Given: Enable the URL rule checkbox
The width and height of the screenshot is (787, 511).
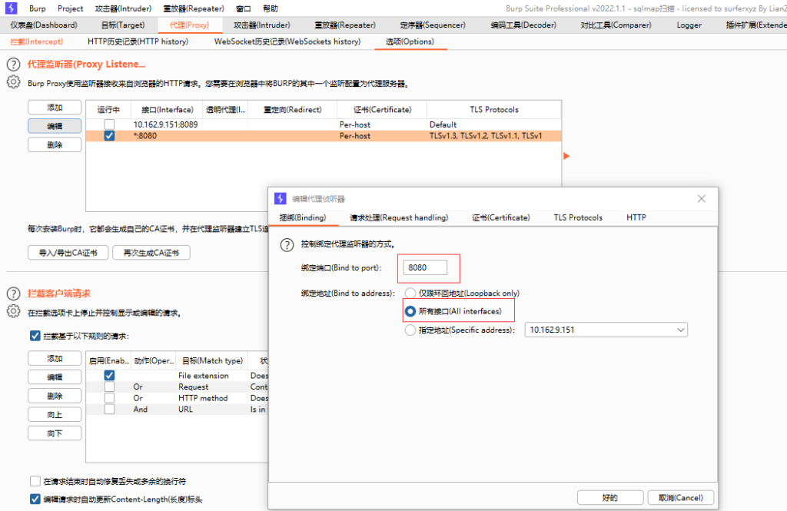Looking at the screenshot, I should coord(109,410).
